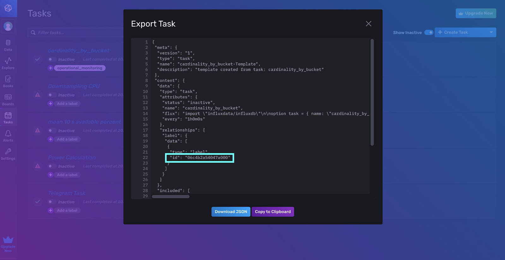Viewport: 505px width, 260px height.
Task: Click the horizontal scrollbar in JSON editor
Action: [x=171, y=197]
